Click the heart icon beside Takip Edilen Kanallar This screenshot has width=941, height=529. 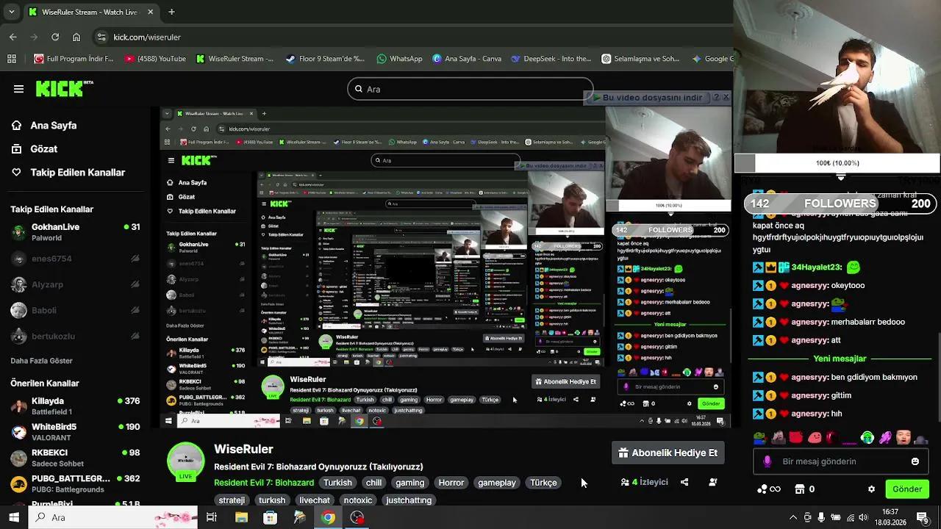[16, 173]
